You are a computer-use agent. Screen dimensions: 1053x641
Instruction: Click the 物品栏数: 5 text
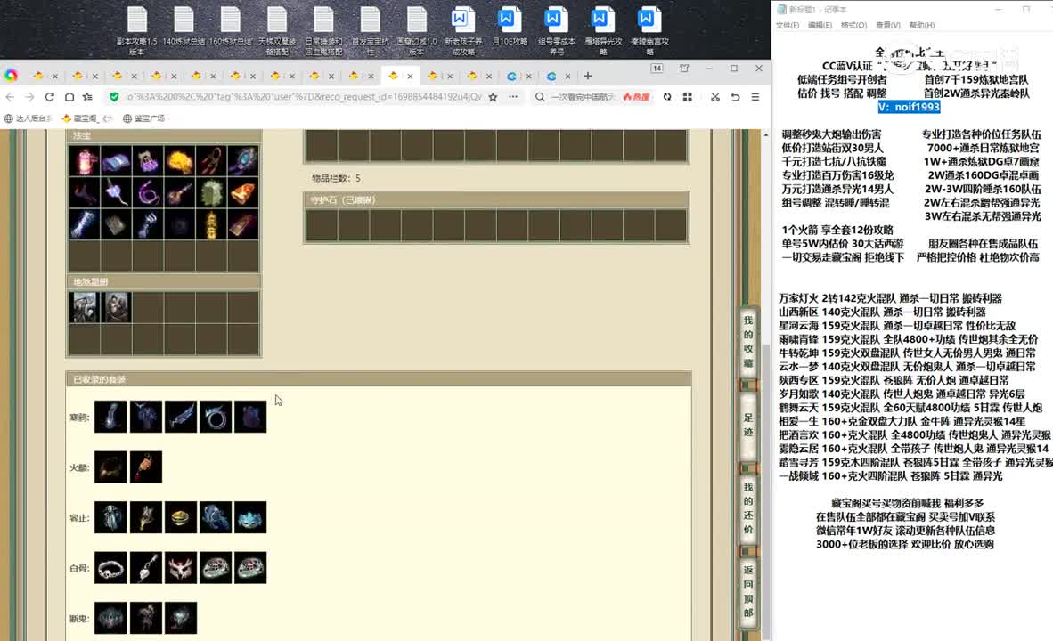336,179
